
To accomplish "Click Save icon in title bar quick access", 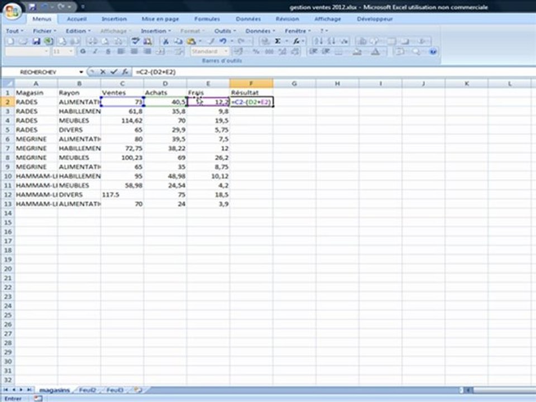I will (x=32, y=7).
